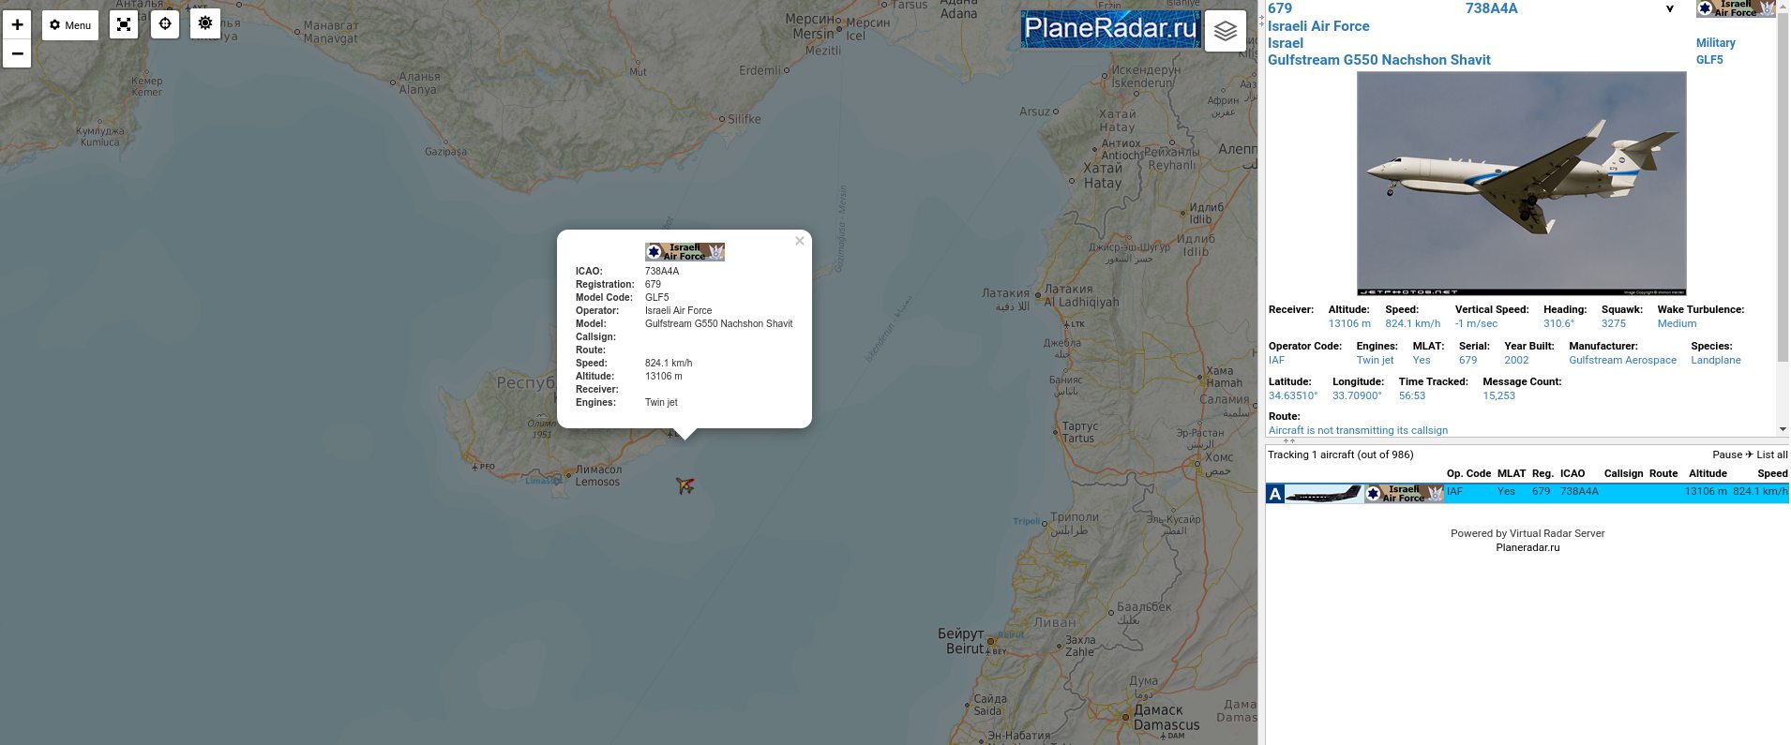
Task: Close the aircraft info popup
Action: (799, 241)
